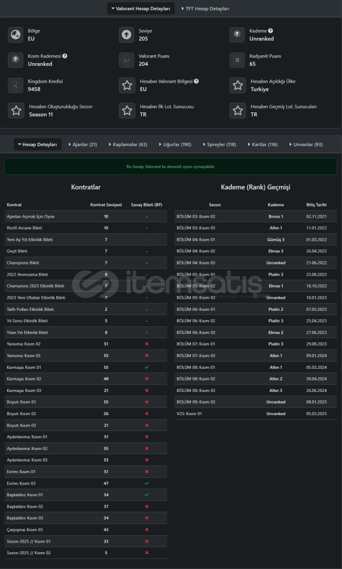
Task: Click the Kingdom Kredisi icon
Action: point(16,85)
